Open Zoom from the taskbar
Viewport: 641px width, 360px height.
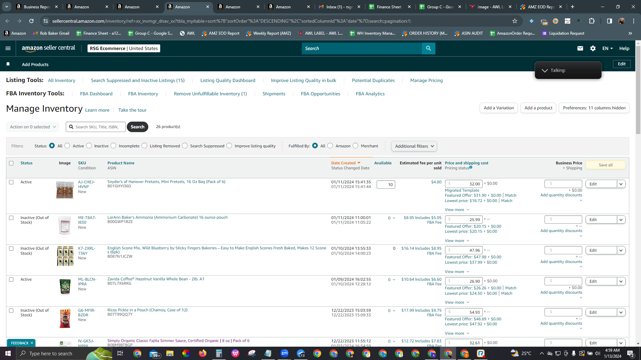(x=284, y=353)
